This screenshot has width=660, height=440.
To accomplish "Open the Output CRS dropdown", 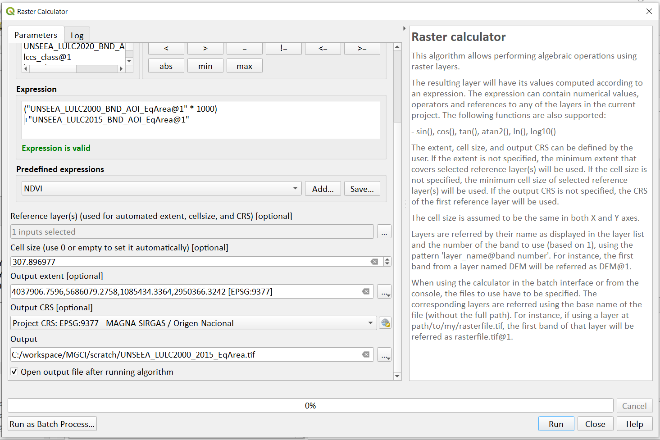I will tap(370, 323).
